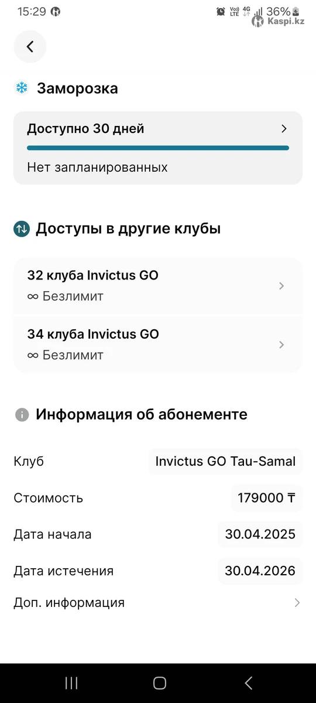316x703 pixels.
Task: Open the 34 клуба Invictus GO row
Action: coord(158,344)
